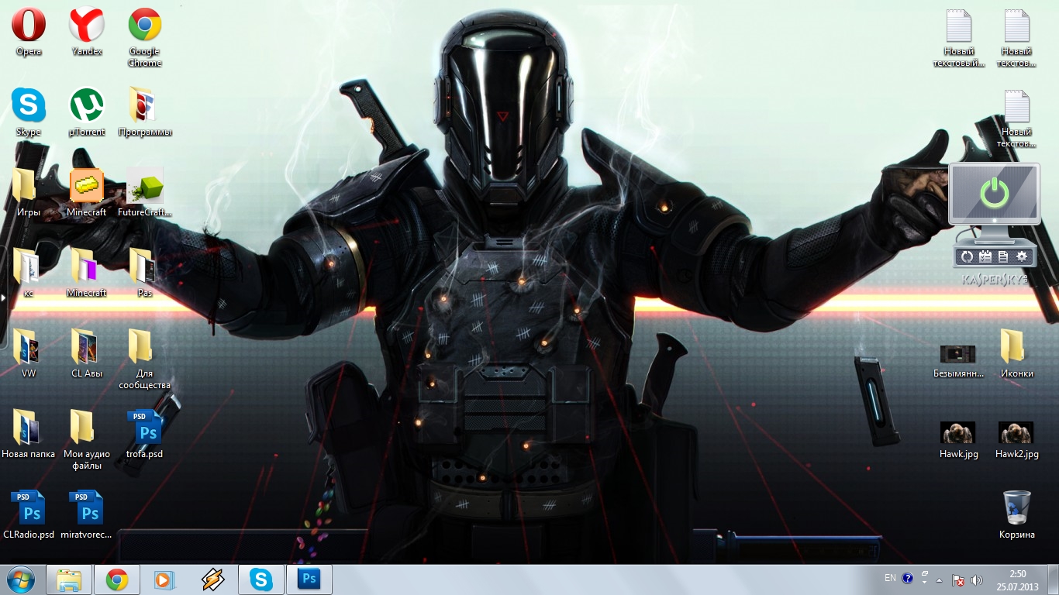Viewport: 1059px width, 595px height.
Task: Select the trofa.psd Photoshop file
Action: point(145,434)
